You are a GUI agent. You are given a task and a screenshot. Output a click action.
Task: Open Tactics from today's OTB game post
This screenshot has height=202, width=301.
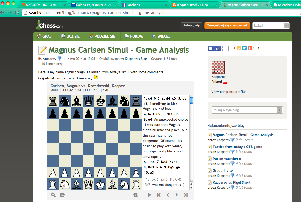coord(237,147)
